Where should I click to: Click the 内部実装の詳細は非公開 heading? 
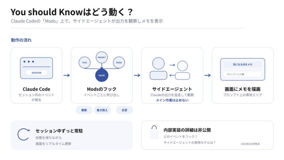coord(187,130)
